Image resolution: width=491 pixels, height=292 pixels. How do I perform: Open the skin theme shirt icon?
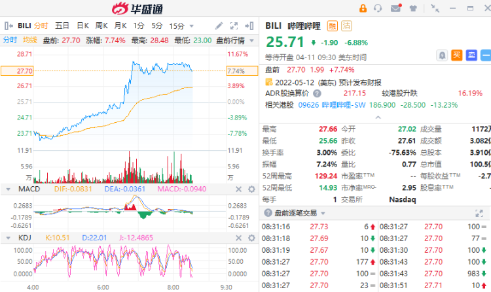(x=413, y=8)
